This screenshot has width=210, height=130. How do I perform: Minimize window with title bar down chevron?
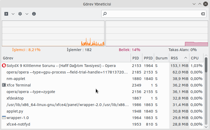194,4
